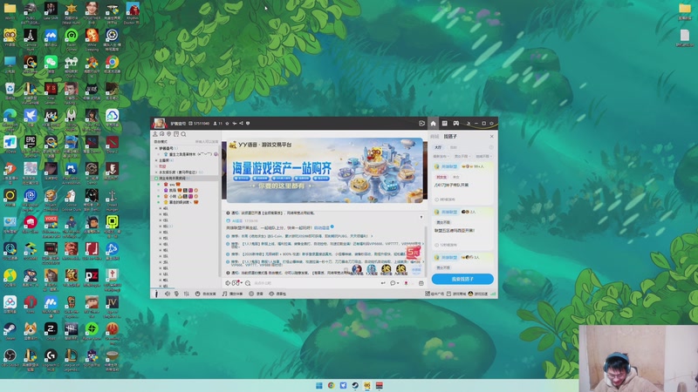Open the YY语音 desktop shortcut
The image size is (698, 392).
pos(10,37)
